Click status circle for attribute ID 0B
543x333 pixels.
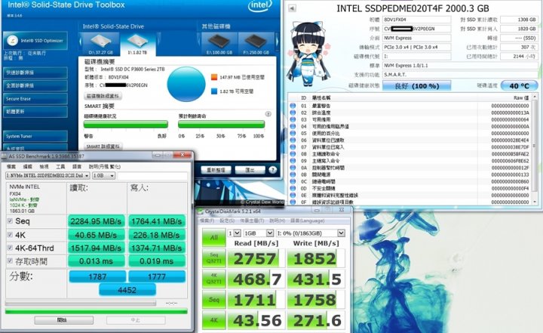(293, 174)
